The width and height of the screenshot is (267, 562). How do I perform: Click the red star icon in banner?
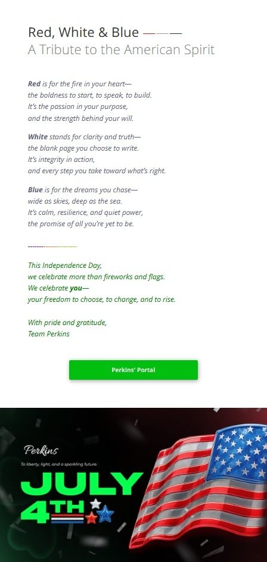point(92,517)
